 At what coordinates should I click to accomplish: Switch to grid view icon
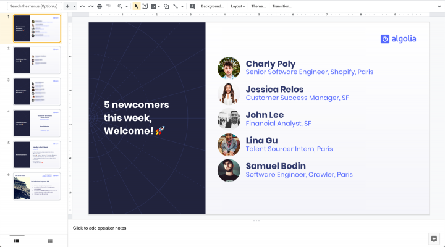pyautogui.click(x=50, y=241)
